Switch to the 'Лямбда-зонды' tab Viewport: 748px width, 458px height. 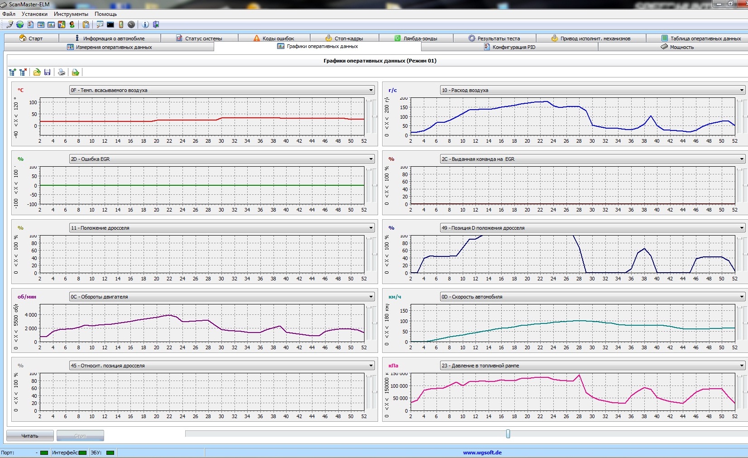(x=416, y=39)
